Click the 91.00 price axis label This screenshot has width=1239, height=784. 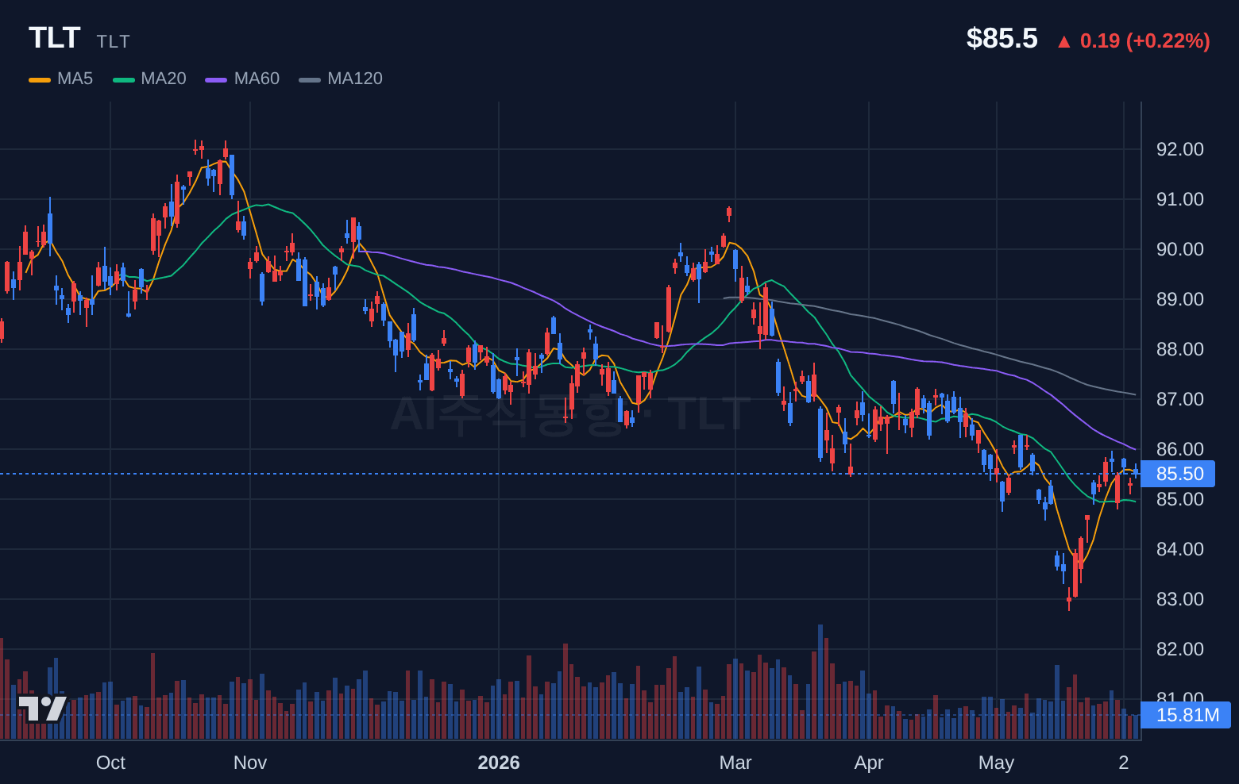[x=1180, y=199]
